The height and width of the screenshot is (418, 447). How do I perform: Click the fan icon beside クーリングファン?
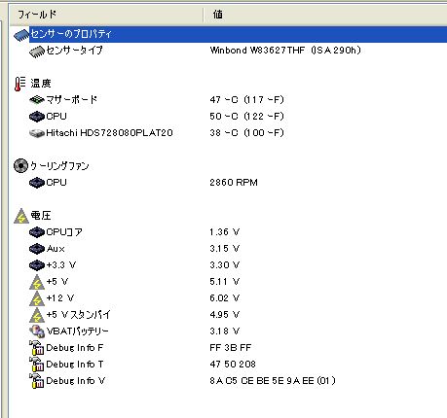click(20, 166)
